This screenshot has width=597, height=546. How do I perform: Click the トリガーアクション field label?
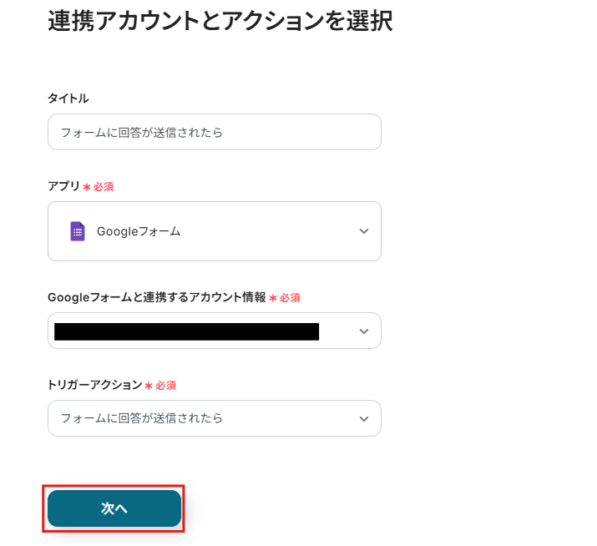[94, 385]
